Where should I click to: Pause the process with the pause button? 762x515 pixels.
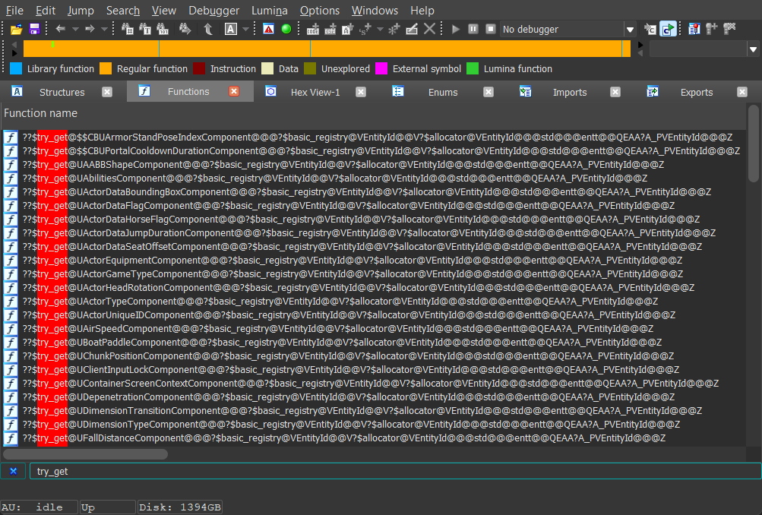pyautogui.click(x=473, y=29)
